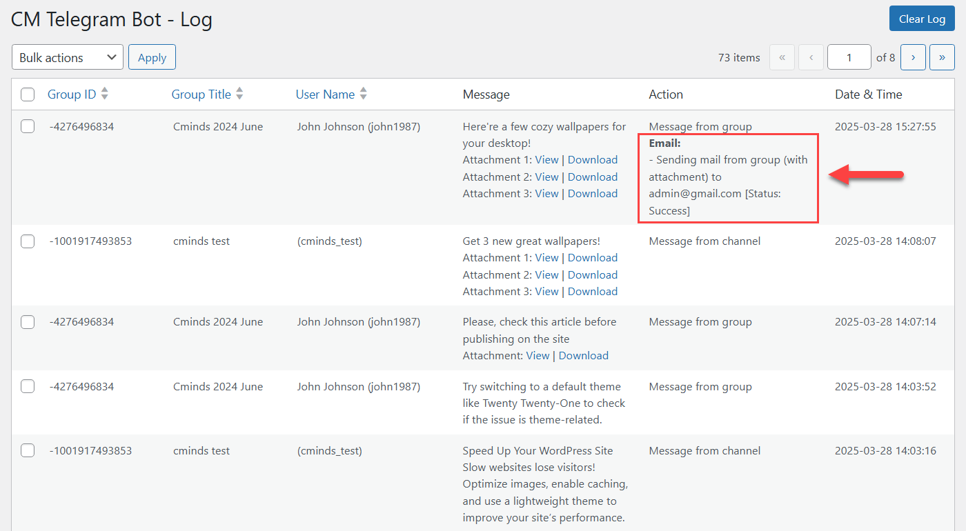Select checkbox for 14:08:07 channel message
Screen dimensions: 966x531
(28, 241)
